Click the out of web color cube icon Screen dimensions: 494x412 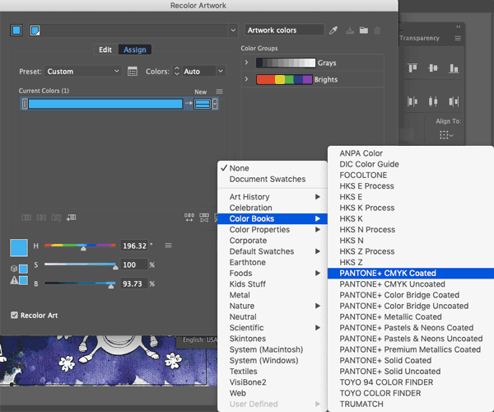14,269
